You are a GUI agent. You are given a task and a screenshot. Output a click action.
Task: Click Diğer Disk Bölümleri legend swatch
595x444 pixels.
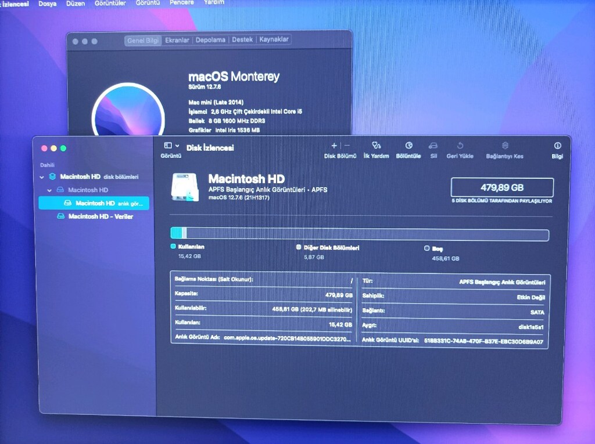point(299,247)
